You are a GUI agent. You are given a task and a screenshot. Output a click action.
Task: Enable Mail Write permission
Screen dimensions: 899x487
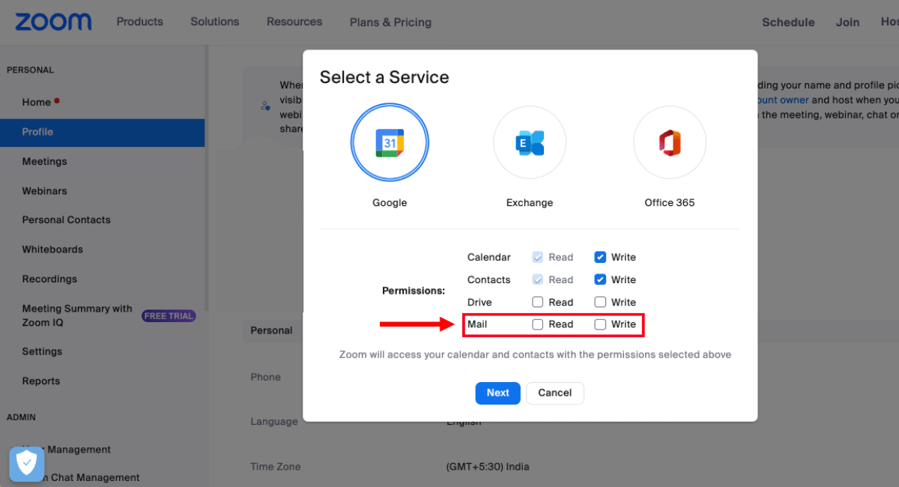[x=600, y=324]
